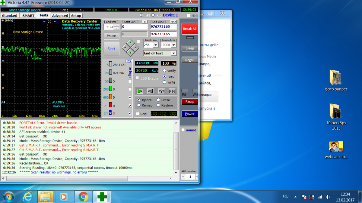The height and width of the screenshot is (203, 362).
Task: Open the 'фото запрет' desktop folder
Action: coord(335,80)
